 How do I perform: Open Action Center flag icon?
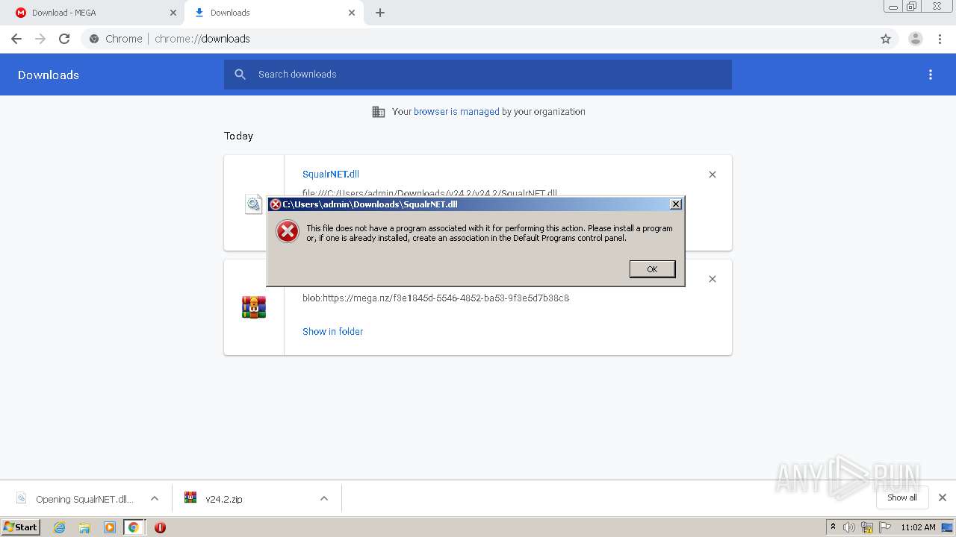pyautogui.click(x=885, y=527)
